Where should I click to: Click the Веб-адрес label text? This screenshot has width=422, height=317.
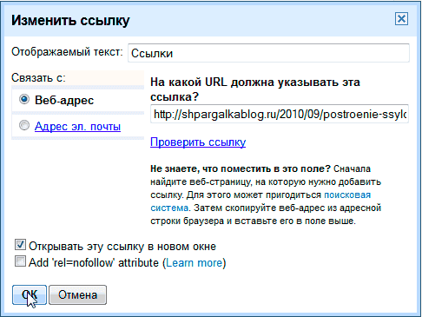[64, 101]
